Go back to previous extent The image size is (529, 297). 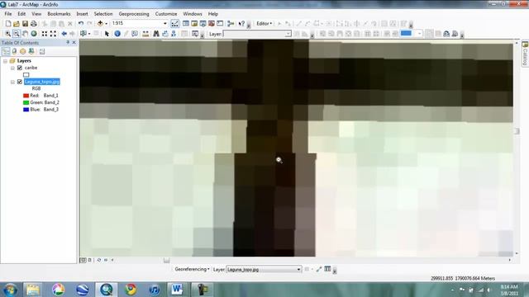coord(64,34)
